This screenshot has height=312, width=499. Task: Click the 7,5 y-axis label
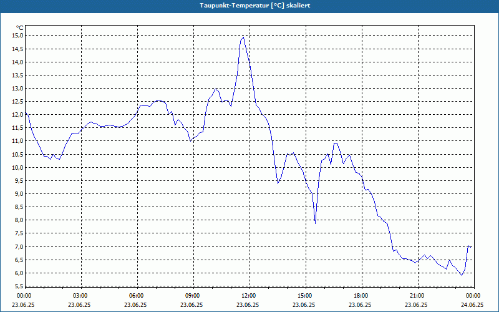click(x=19, y=233)
